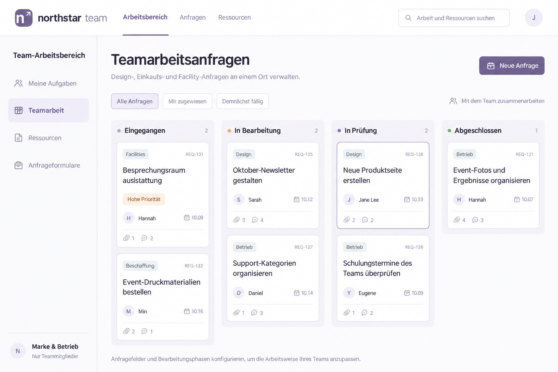Screen dimensions: 558x372
Task: Click Mit dem Team zusammenarbeiten link
Action: (x=503, y=101)
